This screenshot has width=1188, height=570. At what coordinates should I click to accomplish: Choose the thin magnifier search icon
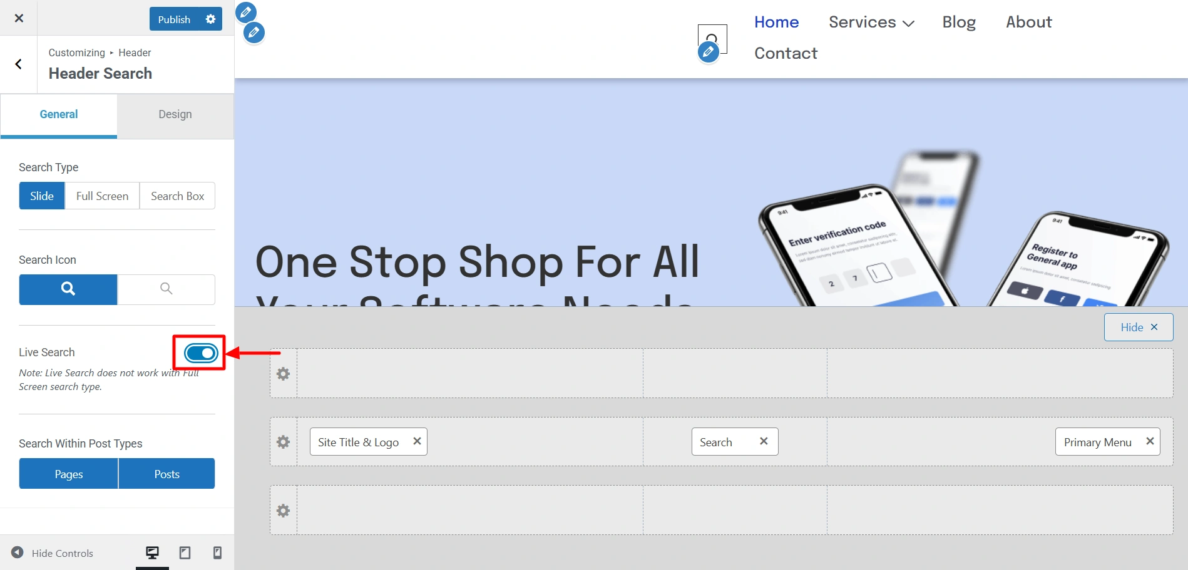coord(166,289)
